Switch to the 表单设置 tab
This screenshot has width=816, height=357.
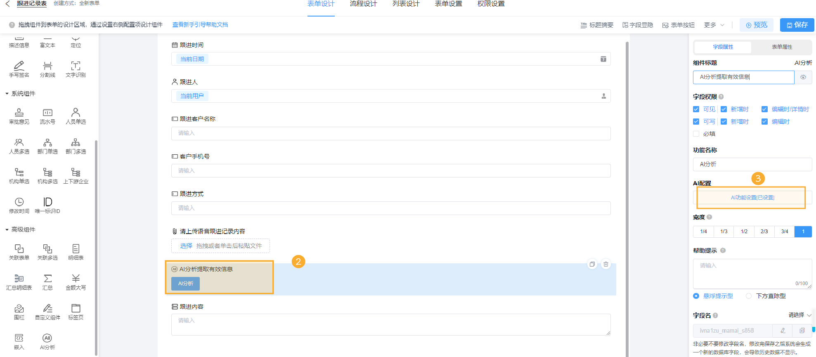pyautogui.click(x=449, y=4)
